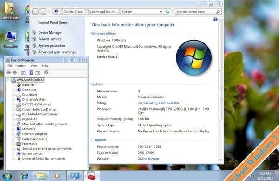The width and height of the screenshot is (279, 181).
Task: Open help question mark in System window
Action: click(215, 20)
